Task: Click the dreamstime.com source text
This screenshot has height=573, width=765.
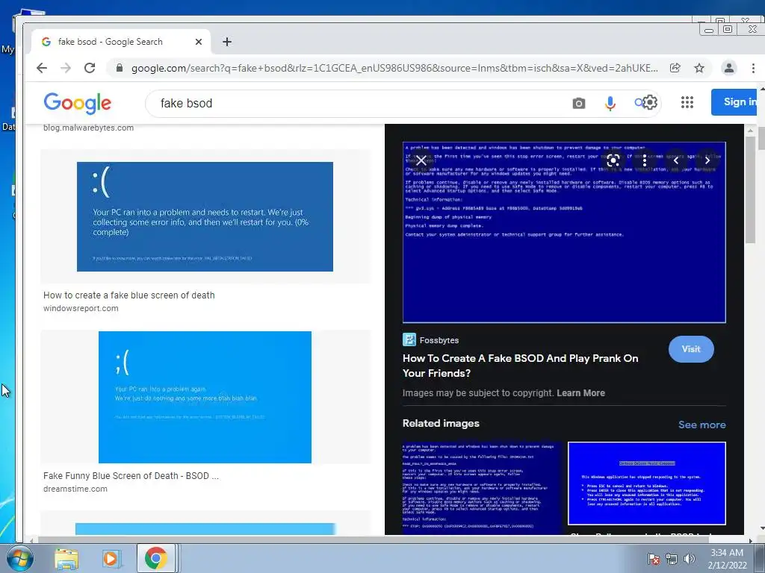Action: click(75, 489)
